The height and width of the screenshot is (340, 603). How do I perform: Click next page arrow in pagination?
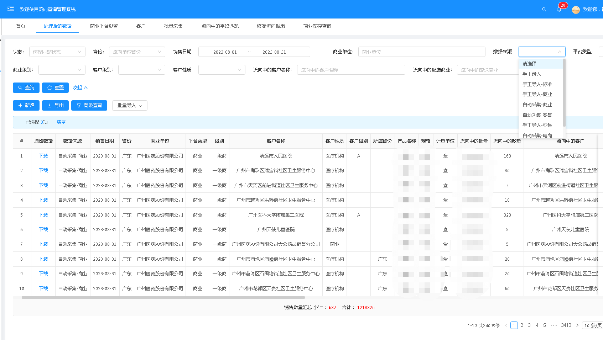point(577,325)
